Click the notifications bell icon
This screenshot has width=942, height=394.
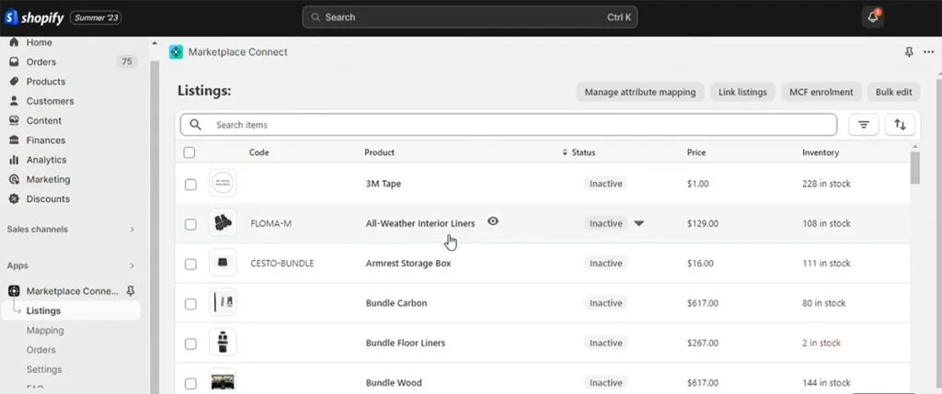pyautogui.click(x=872, y=17)
